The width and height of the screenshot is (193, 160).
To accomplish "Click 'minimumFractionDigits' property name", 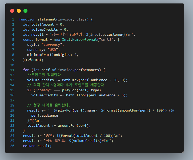I will pyautogui.click(x=49, y=55).
